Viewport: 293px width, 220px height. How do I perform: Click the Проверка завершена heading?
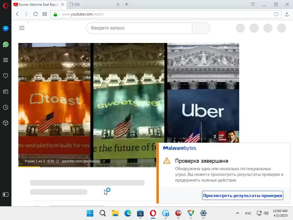point(202,161)
